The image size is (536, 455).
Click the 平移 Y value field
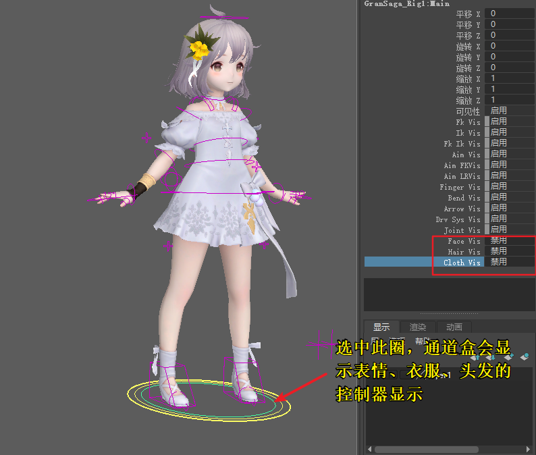(510, 24)
